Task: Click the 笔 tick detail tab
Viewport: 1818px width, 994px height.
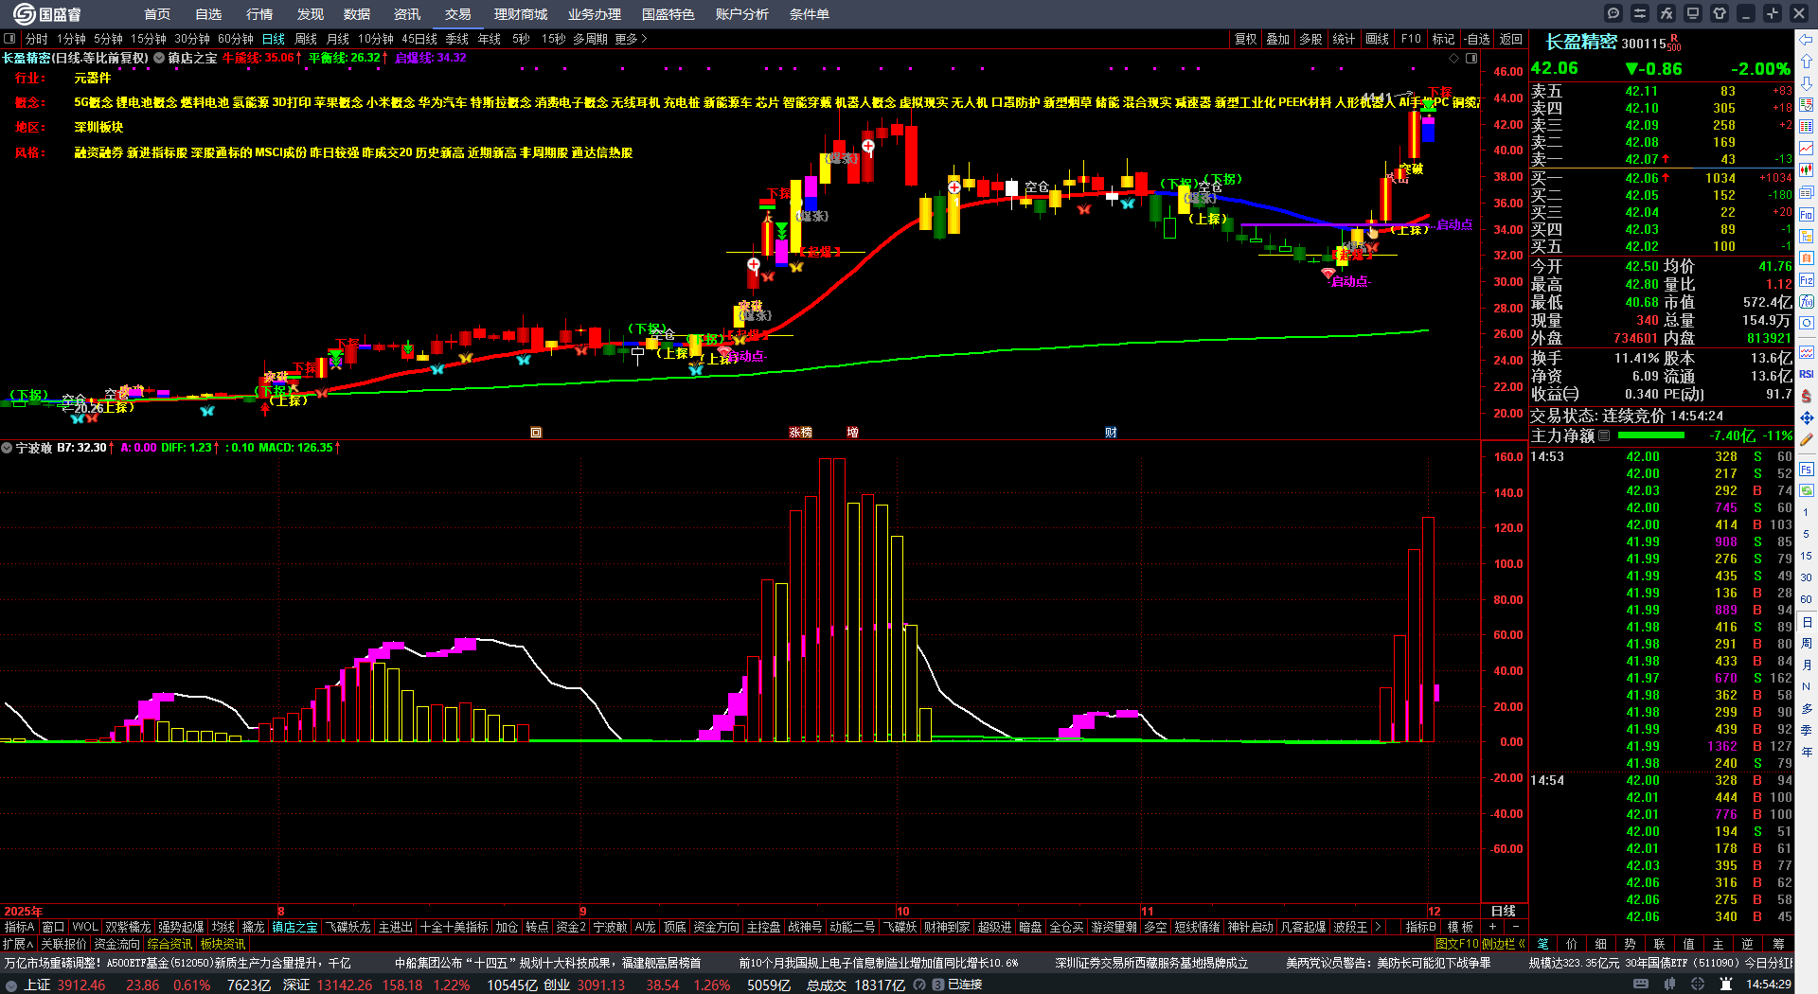Action: coord(1543,944)
